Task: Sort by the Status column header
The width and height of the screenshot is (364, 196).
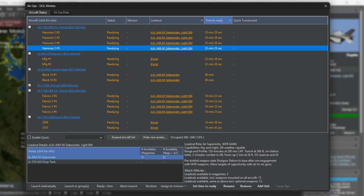Action: point(116,20)
